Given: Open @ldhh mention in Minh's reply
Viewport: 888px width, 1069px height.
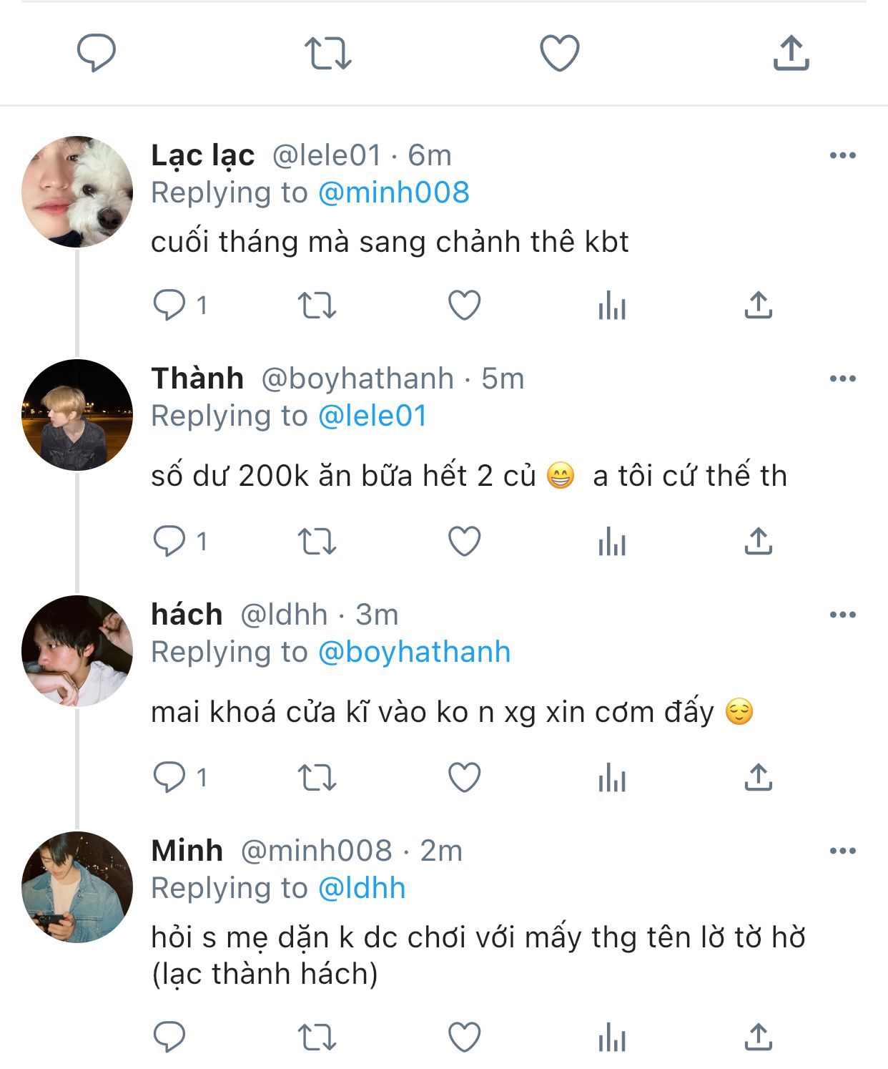Looking at the screenshot, I should click(x=362, y=889).
